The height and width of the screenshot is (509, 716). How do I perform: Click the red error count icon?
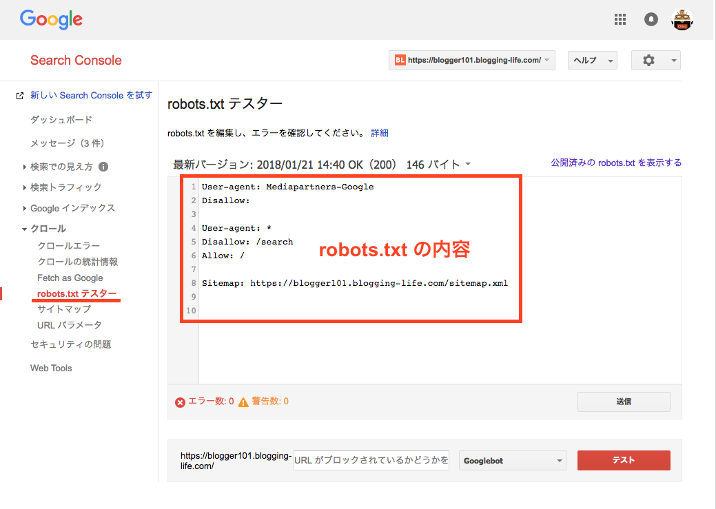click(x=180, y=402)
